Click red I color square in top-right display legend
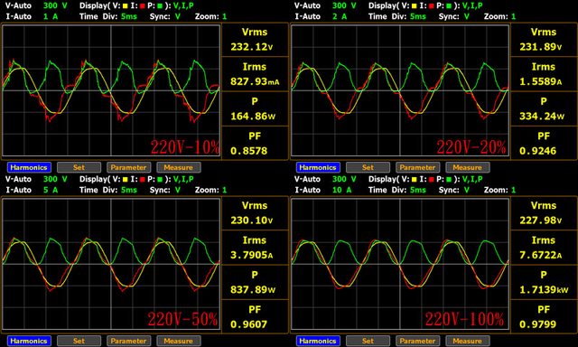578x347 pixels. (432, 6)
